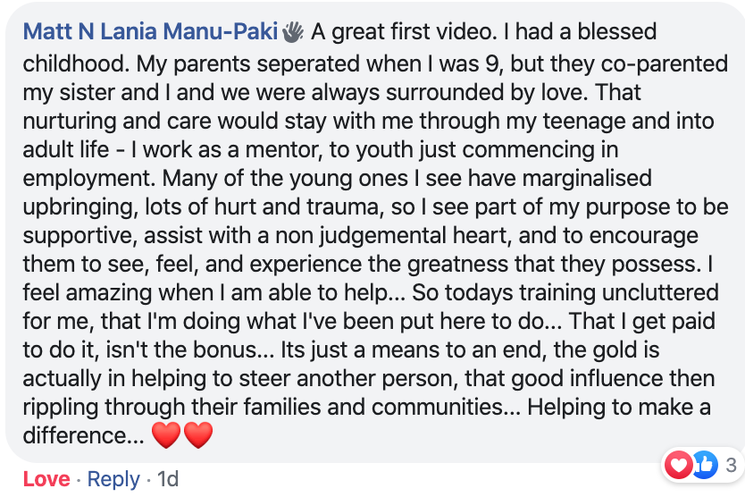Viewport: 745px width, 497px height.
Task: Click the word "marginalised" in the comment
Action: point(587,179)
